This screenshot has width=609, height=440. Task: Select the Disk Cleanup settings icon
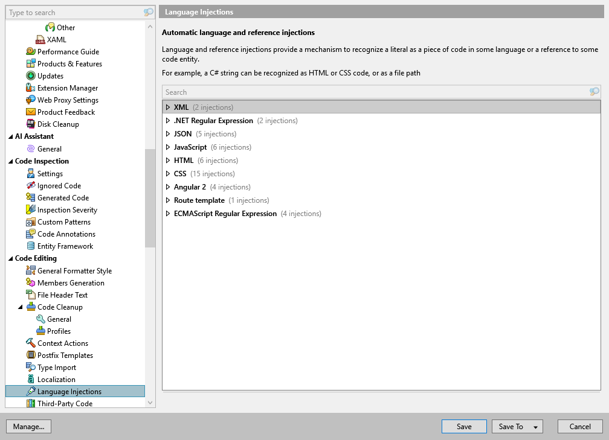tap(30, 124)
